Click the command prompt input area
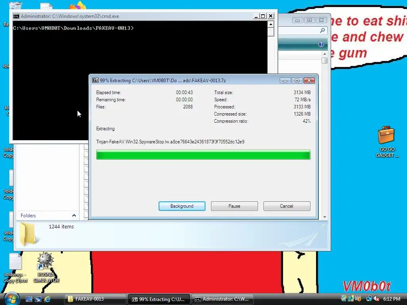The width and height of the screenshot is (407, 305). (140, 80)
